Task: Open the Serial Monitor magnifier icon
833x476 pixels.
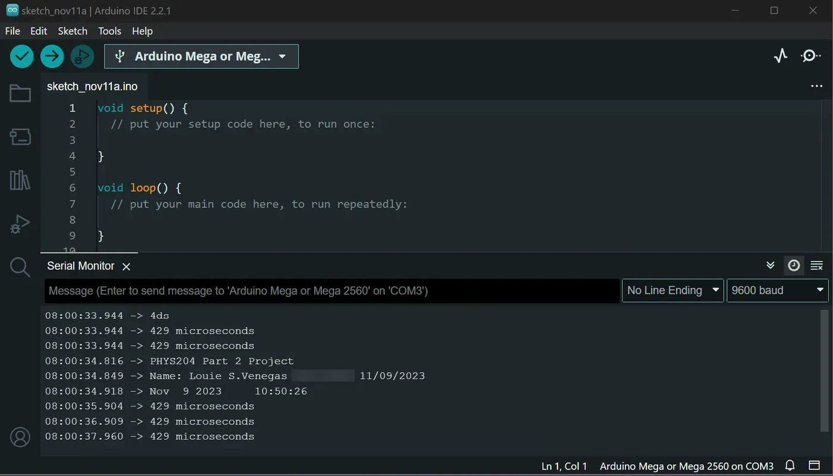Action: click(810, 56)
